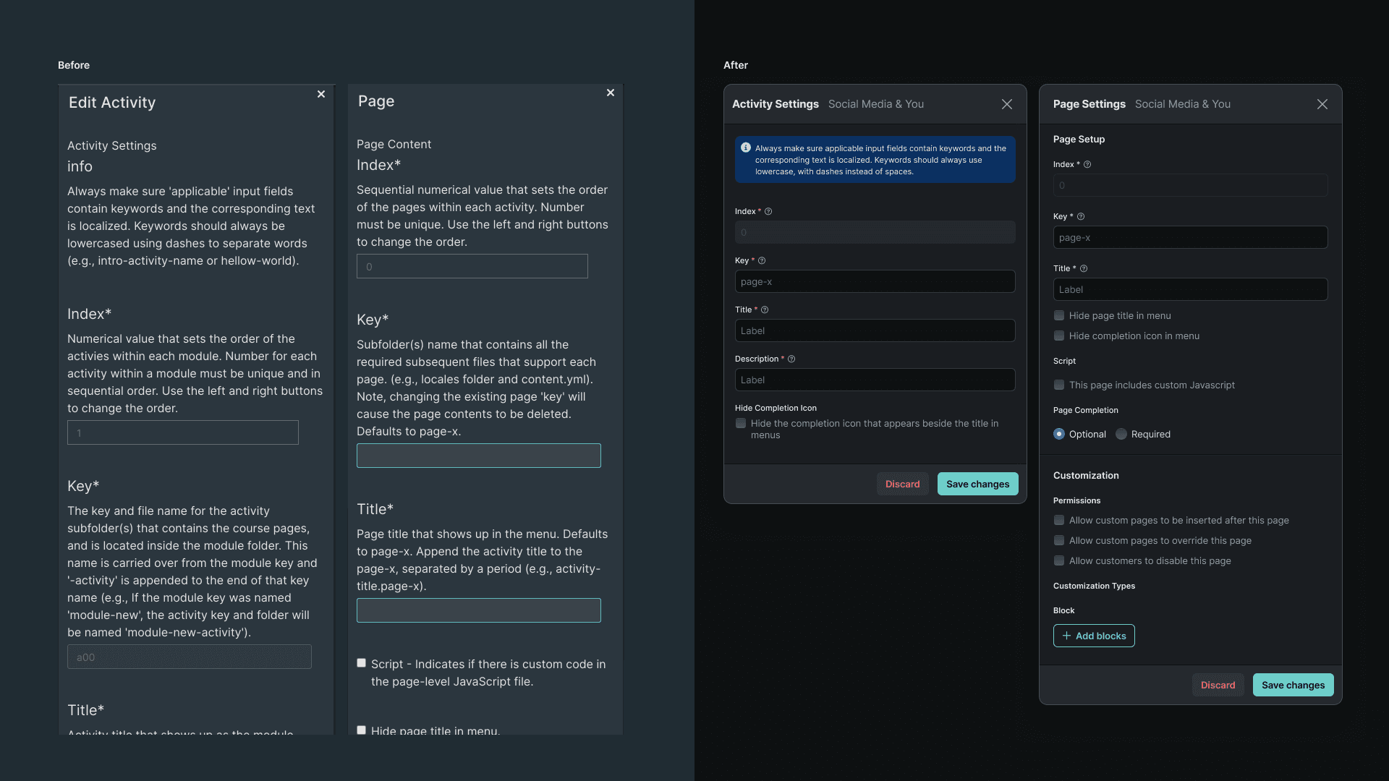Close the old Edit Activity panel
This screenshot has width=1389, height=781.
click(321, 94)
